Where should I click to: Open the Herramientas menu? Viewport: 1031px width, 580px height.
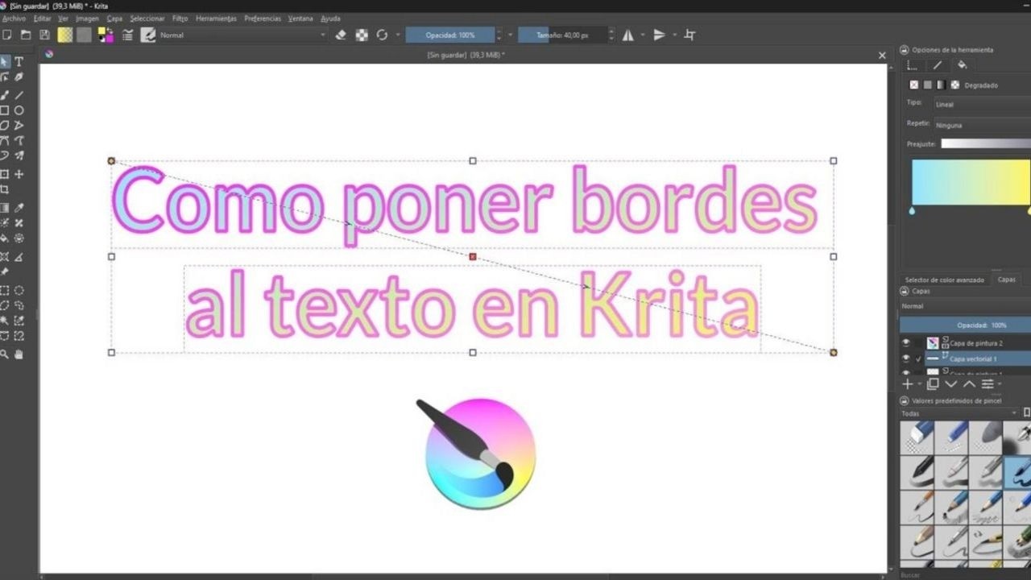coord(216,18)
